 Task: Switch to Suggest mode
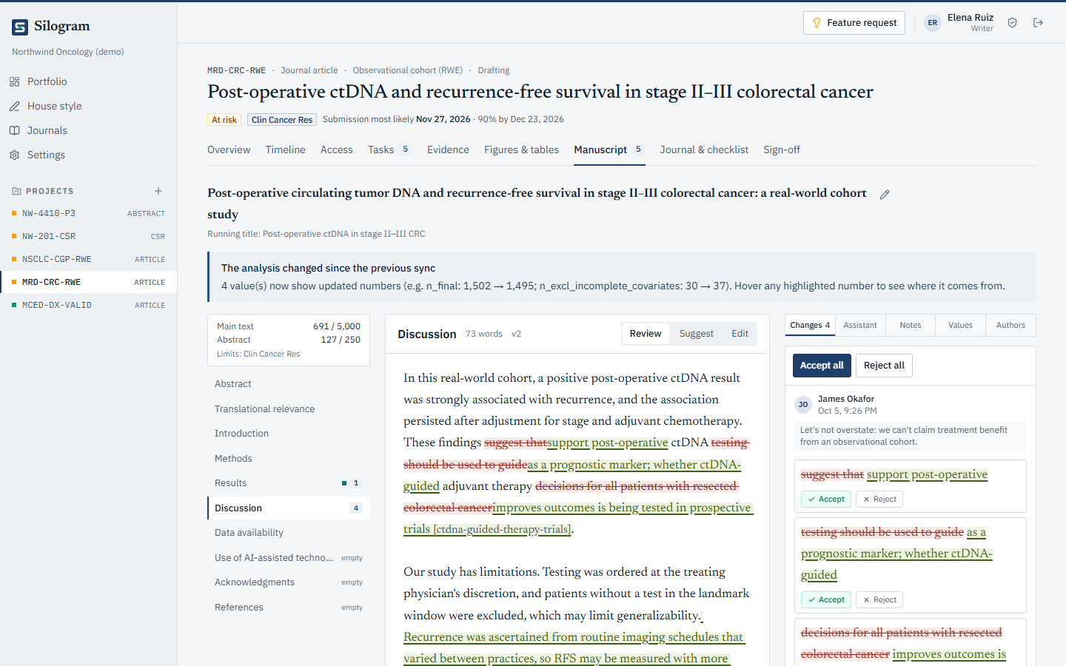697,334
